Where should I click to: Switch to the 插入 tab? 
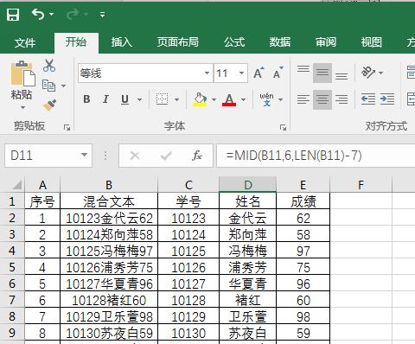(122, 42)
